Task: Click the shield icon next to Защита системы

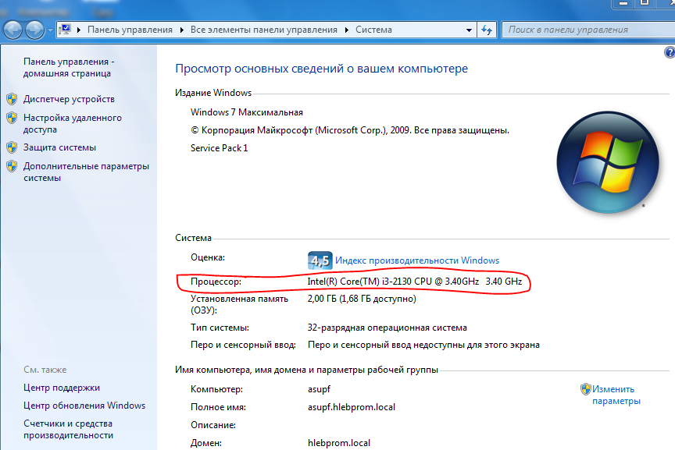Action: pyautogui.click(x=12, y=147)
